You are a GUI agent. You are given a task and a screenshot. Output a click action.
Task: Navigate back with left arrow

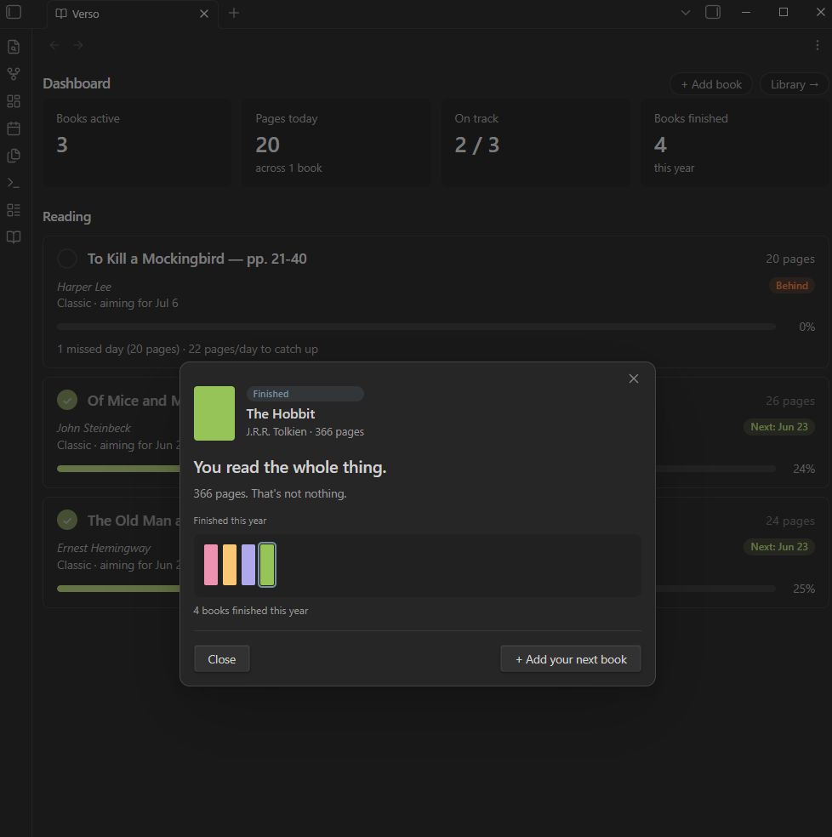tap(54, 45)
